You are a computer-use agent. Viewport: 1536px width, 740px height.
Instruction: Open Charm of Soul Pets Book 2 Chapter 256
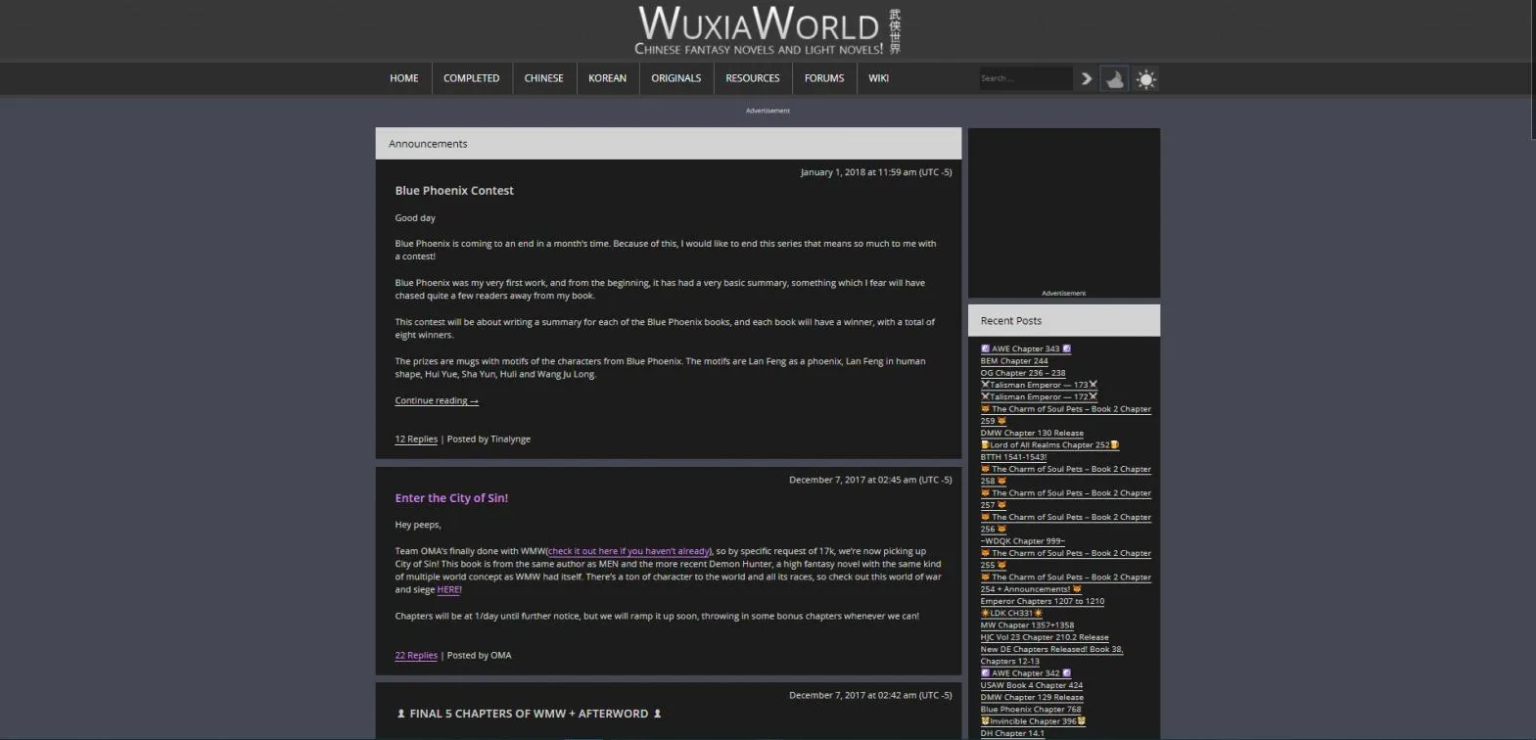[x=1065, y=523]
